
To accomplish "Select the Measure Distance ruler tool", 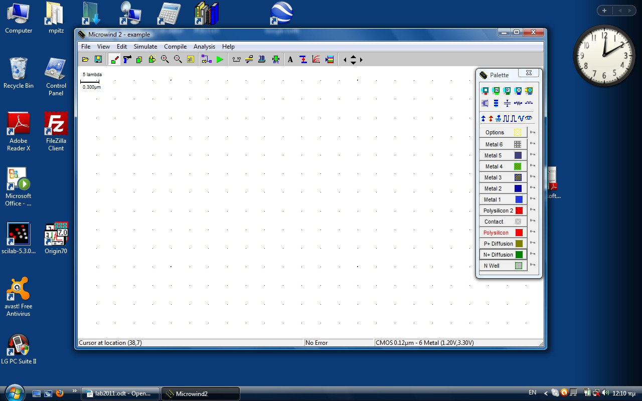I will pyautogui.click(x=236, y=60).
